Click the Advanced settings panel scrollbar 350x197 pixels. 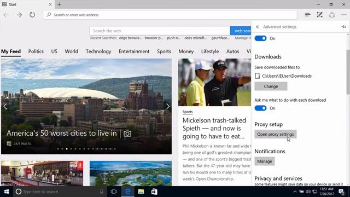[x=348, y=72]
